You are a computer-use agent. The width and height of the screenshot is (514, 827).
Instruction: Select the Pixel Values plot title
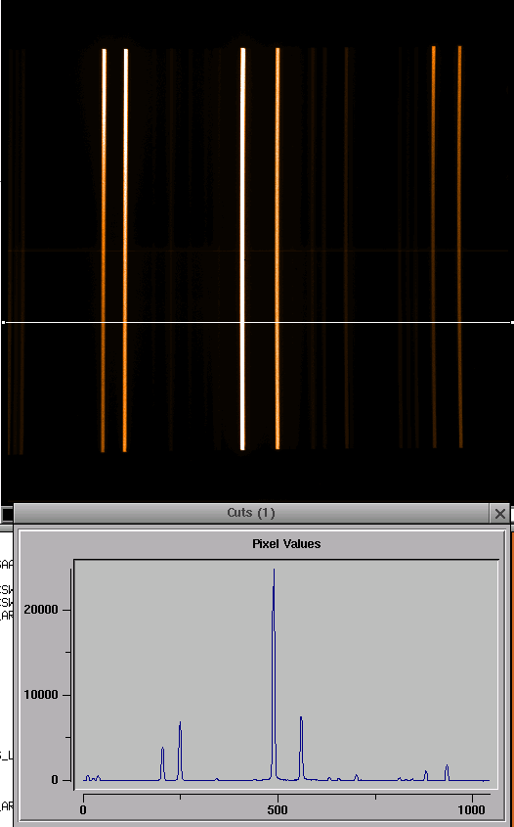click(286, 544)
